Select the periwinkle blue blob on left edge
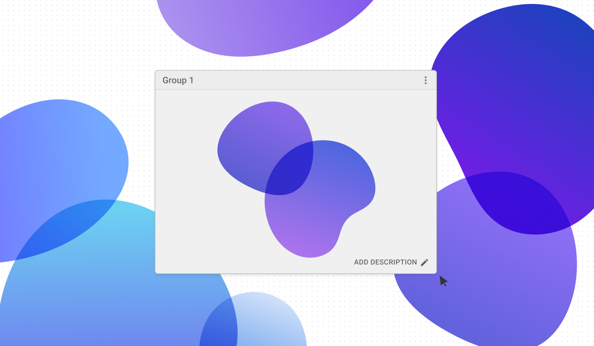Image resolution: width=594 pixels, height=346 pixels. (x=59, y=148)
